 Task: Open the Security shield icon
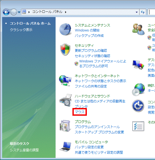pos(65,49)
